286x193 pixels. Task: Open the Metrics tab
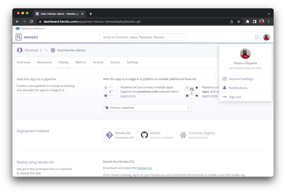[81, 62]
